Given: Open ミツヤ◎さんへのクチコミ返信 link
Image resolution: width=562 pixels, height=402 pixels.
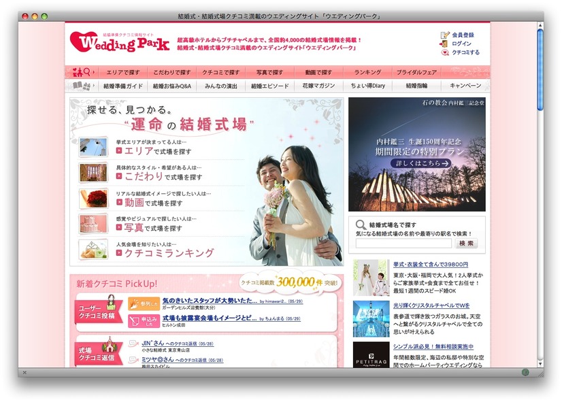Looking at the screenshot, I should [182, 360].
